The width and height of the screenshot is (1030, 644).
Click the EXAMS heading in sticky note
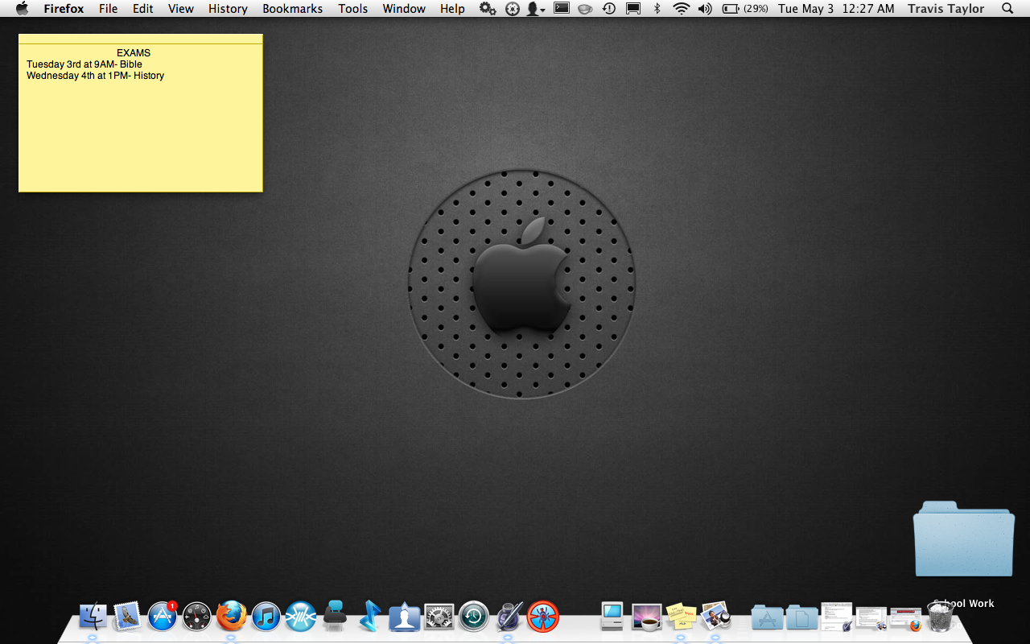click(x=134, y=53)
